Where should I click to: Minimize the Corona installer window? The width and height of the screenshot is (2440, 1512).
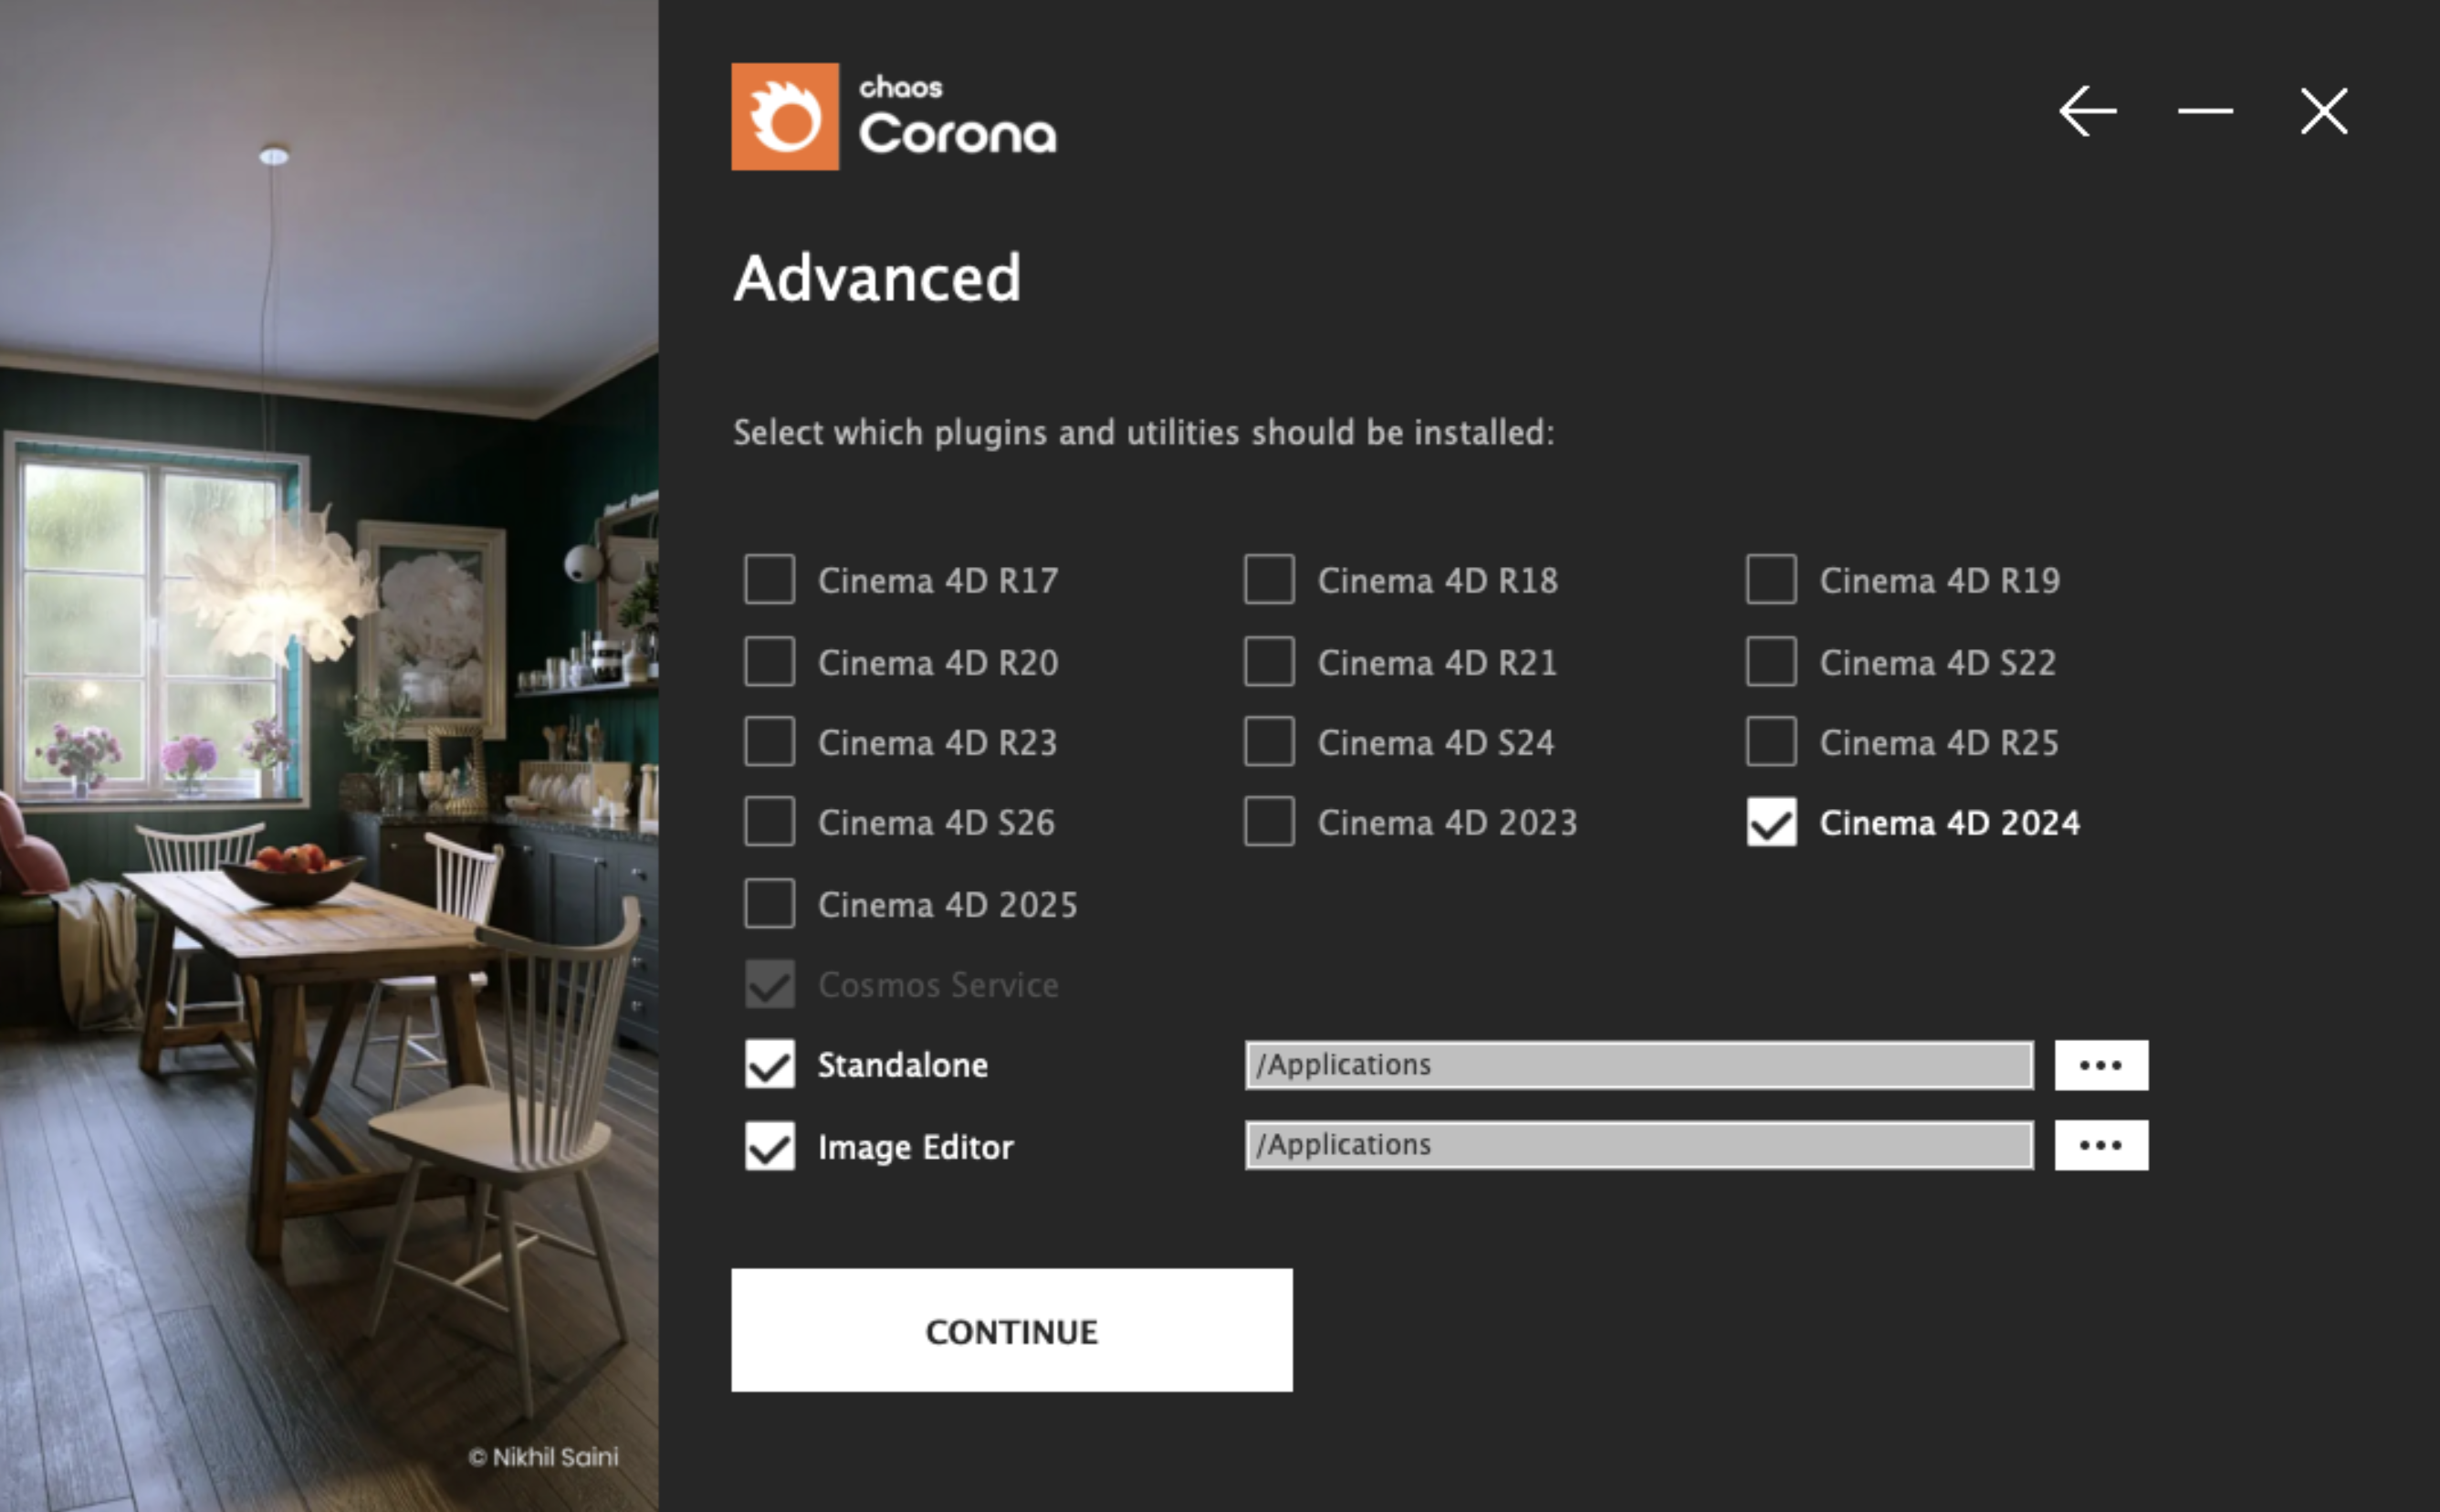2205,111
